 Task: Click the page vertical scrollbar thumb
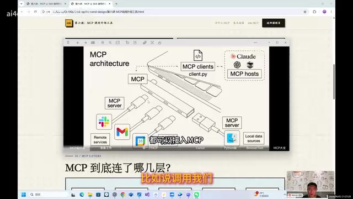point(334,81)
